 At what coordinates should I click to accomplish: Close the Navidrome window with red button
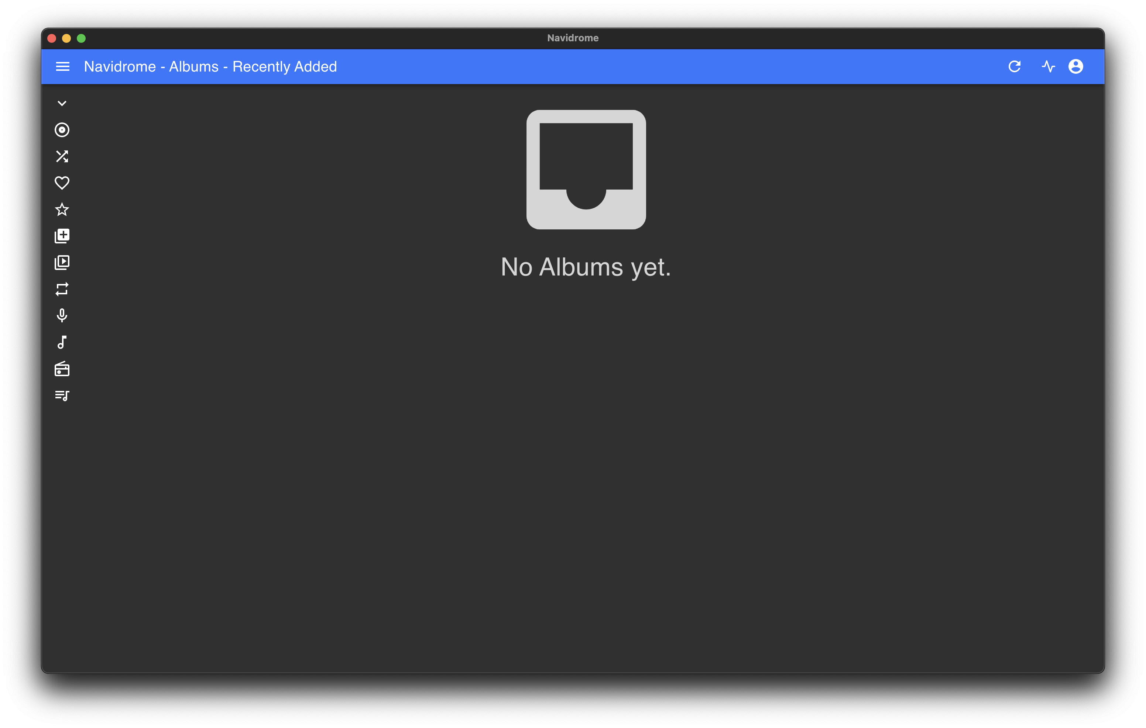point(52,38)
